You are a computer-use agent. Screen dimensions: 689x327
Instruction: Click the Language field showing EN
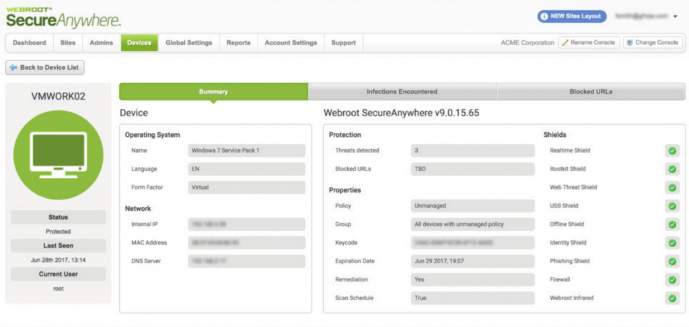(246, 169)
